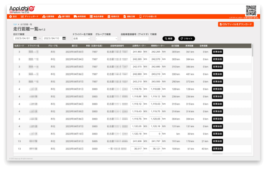Click 変更送信 for vehicle 7007 on 2023年04月05日

[x=217, y=67]
